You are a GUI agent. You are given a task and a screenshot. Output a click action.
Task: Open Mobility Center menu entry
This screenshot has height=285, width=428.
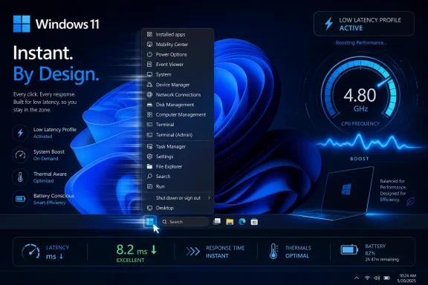point(178,45)
